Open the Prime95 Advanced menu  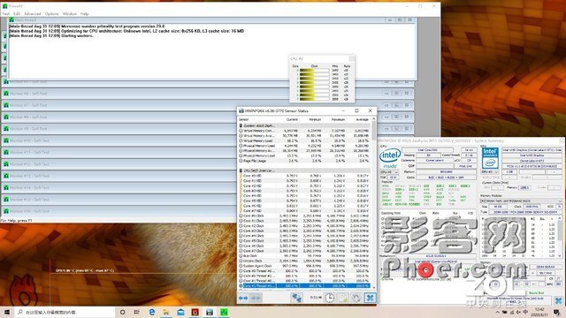coord(33,14)
